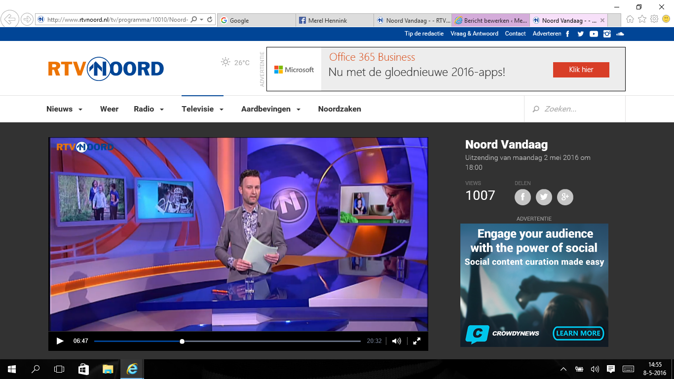Screen dimensions: 674x379
Task: Open Action Center notifications icon
Action: pos(610,369)
